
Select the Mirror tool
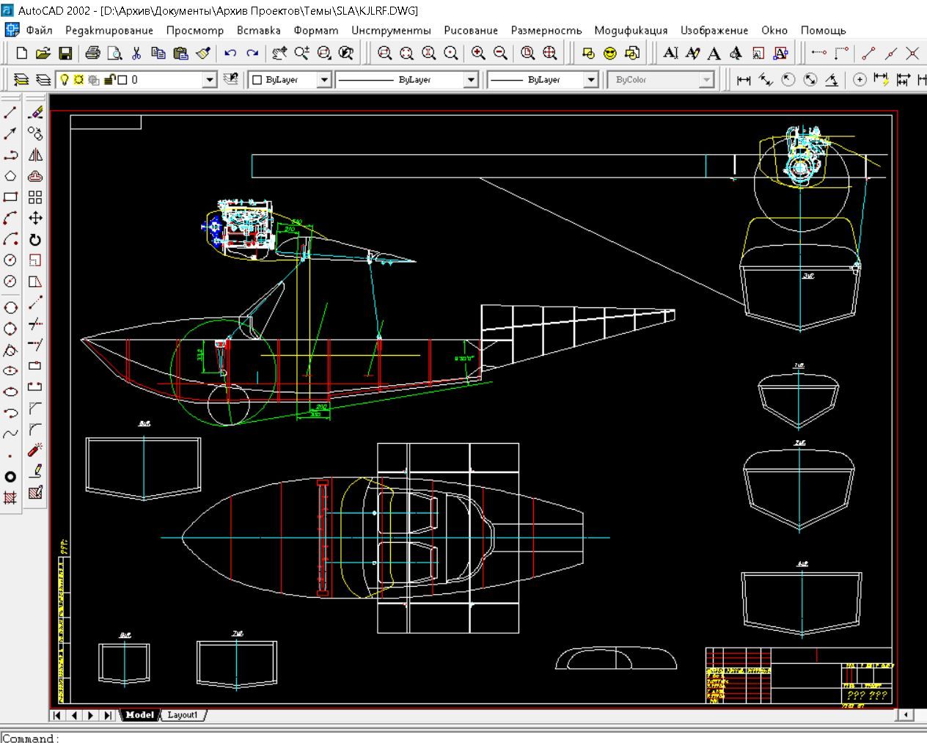(x=34, y=155)
